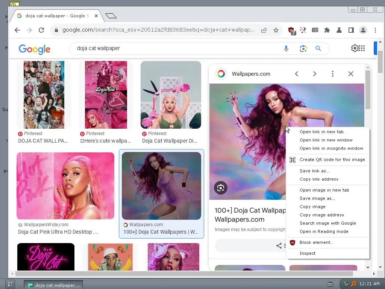Open preview panel more options menu
The width and height of the screenshot is (385, 289).
[x=333, y=74]
